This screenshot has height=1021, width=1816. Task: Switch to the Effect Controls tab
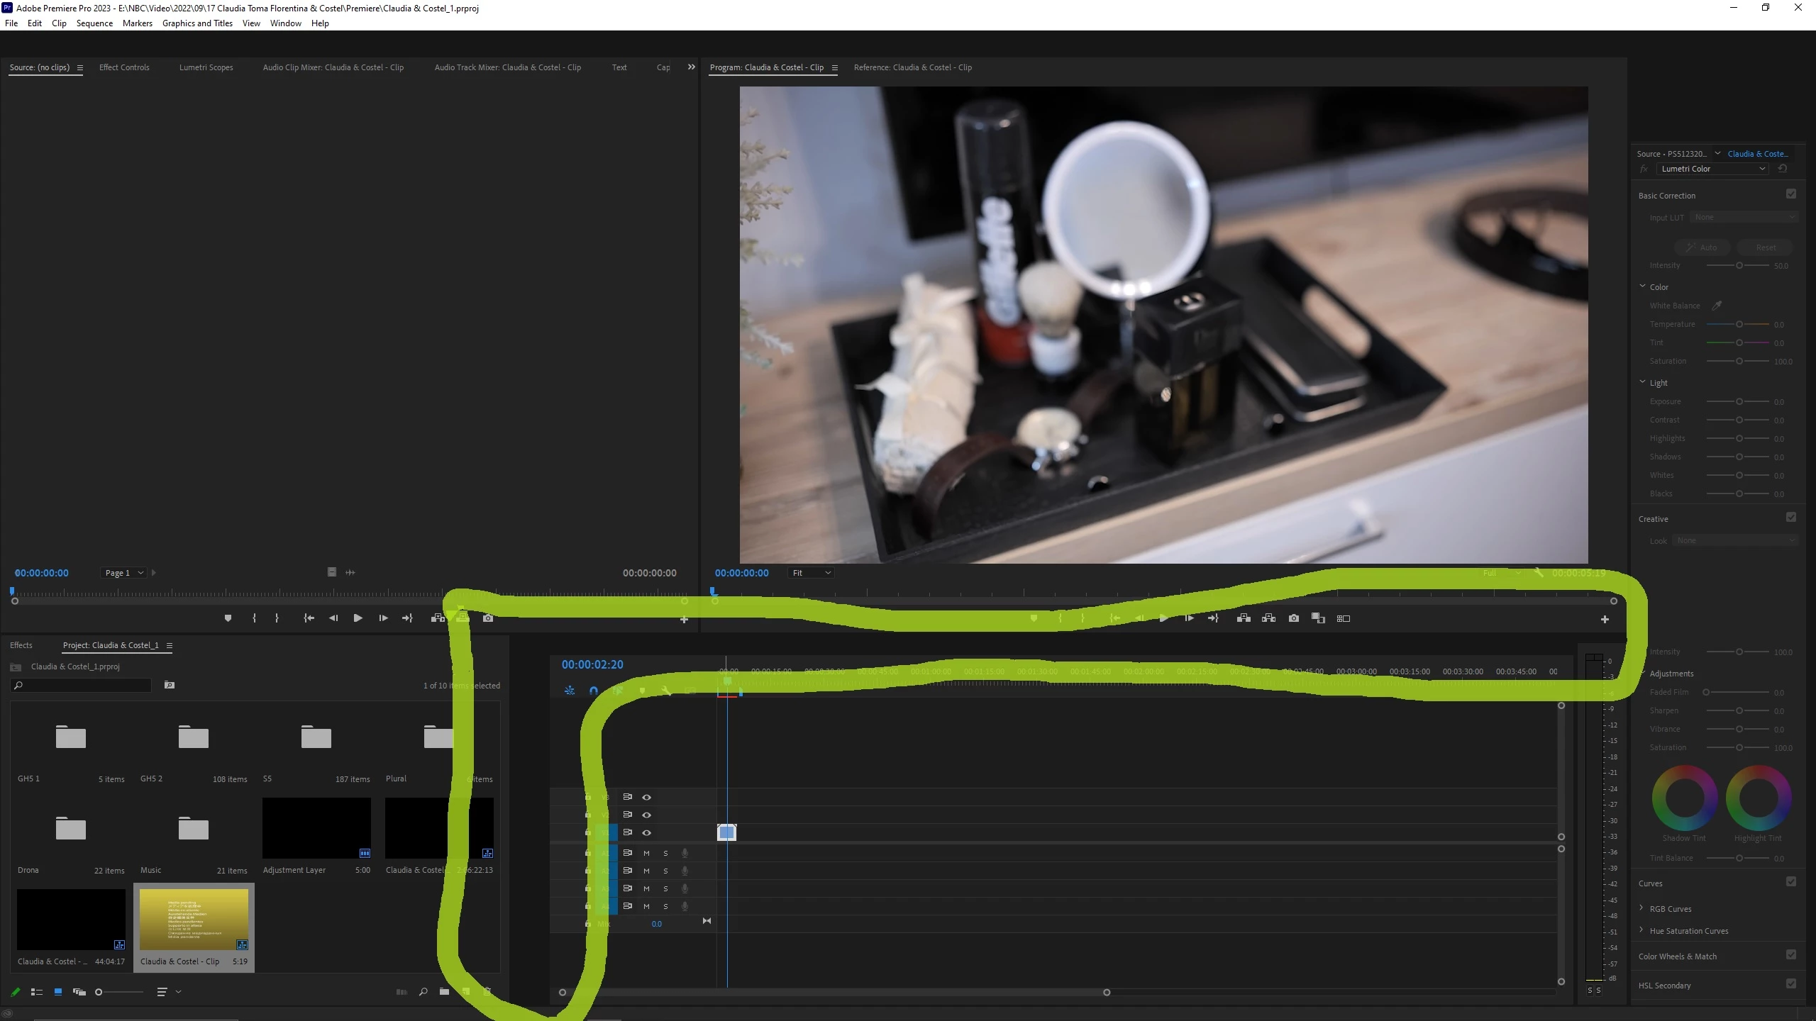(124, 67)
